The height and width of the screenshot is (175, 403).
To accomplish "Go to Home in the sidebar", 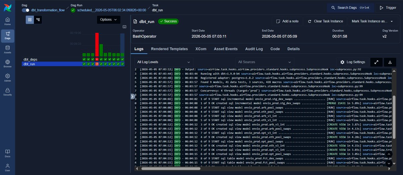I will (x=7, y=22).
